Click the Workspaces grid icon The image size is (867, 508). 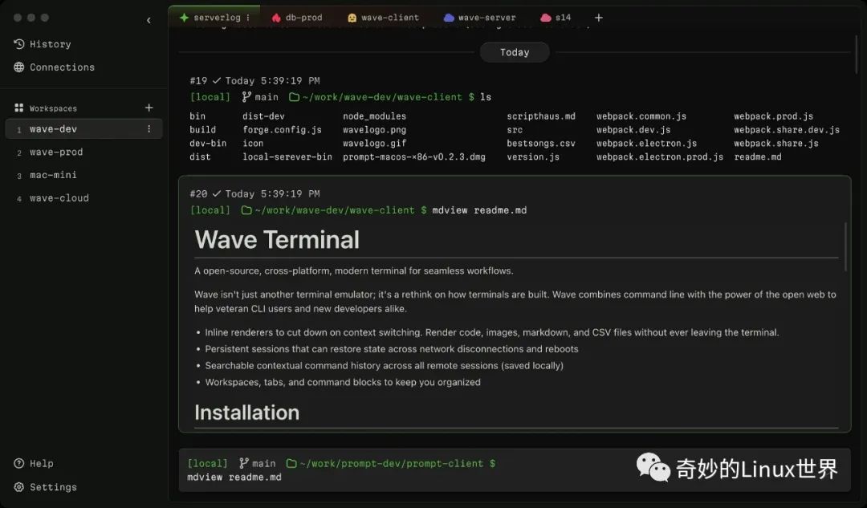pyautogui.click(x=18, y=108)
